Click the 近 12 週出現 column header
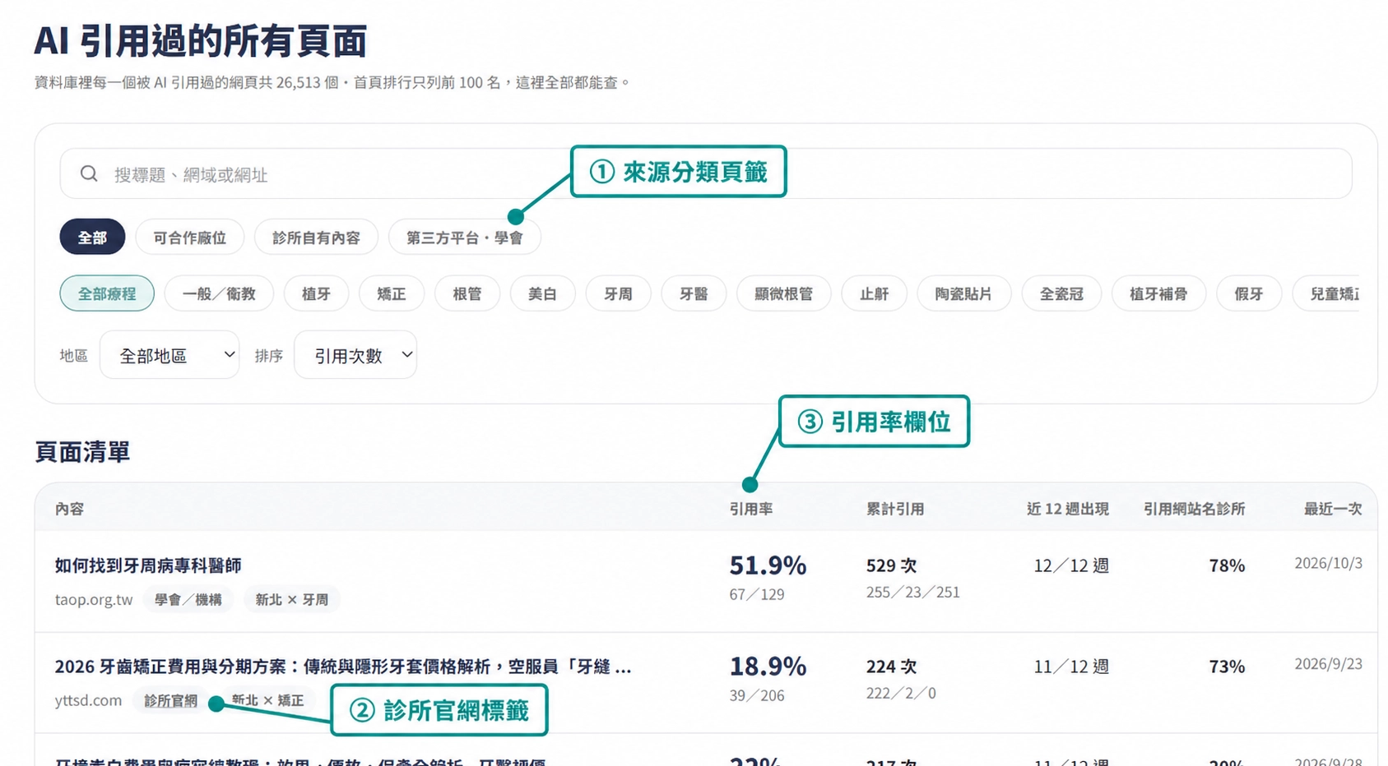The height and width of the screenshot is (766, 1388). coord(1067,509)
